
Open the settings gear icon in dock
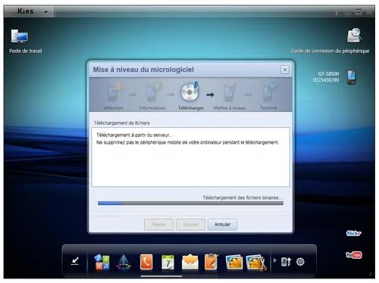pos(300,262)
